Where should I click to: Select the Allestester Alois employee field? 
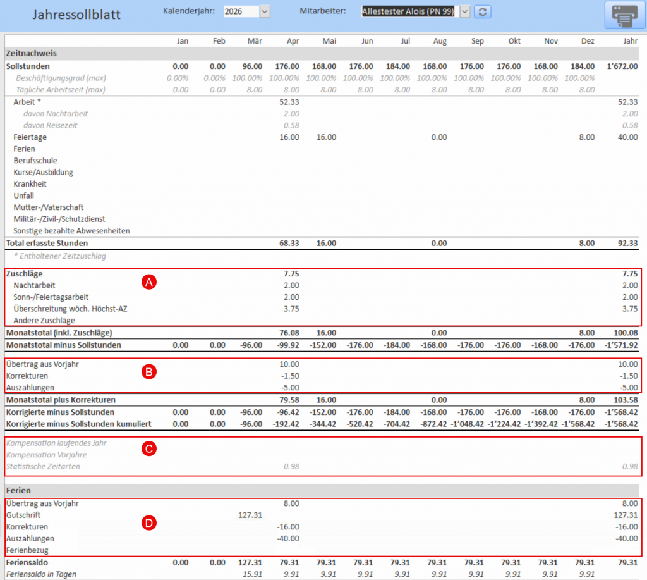(x=408, y=11)
